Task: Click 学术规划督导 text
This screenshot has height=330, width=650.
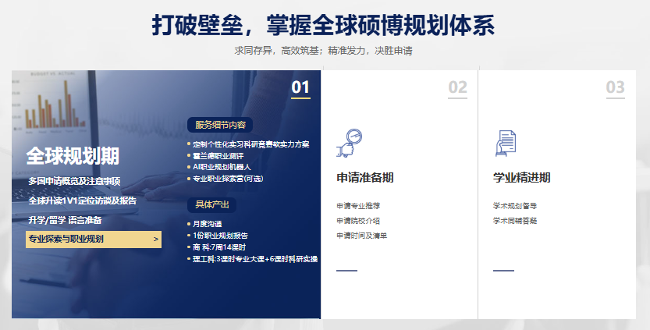Action: (x=515, y=206)
